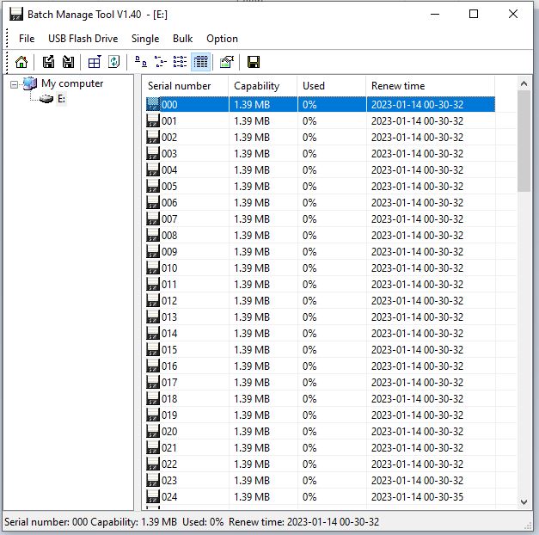This screenshot has width=539, height=535.
Task: Open the USB Flash Drive menu
Action: pyautogui.click(x=83, y=39)
